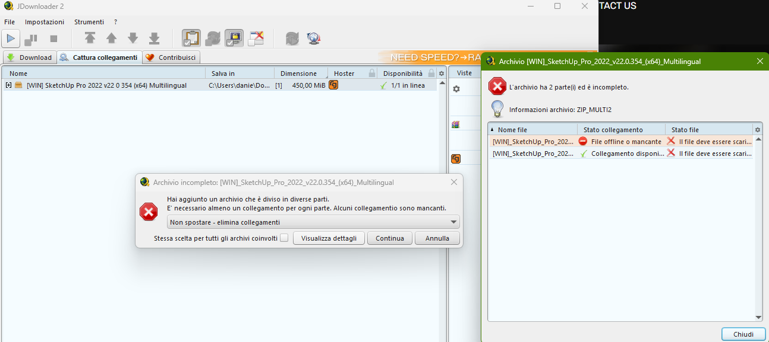Open the action dropdown Non spostare - elimina collegamenti
769x342 pixels.
(x=313, y=222)
